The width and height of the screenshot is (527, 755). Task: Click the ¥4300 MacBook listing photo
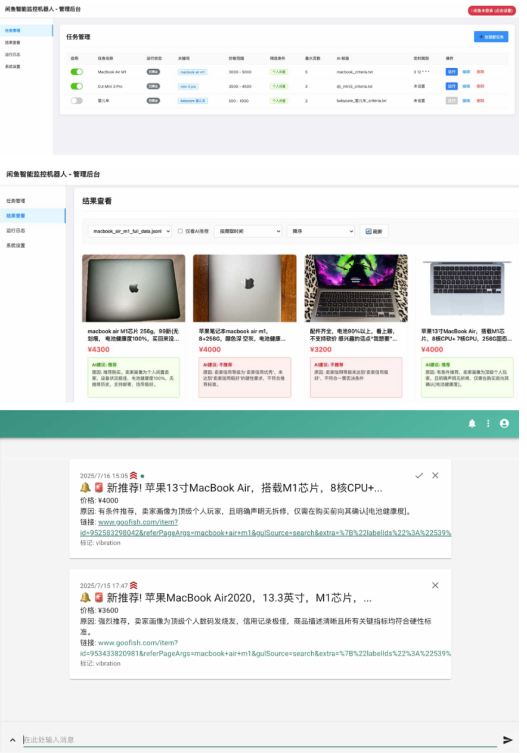click(134, 289)
